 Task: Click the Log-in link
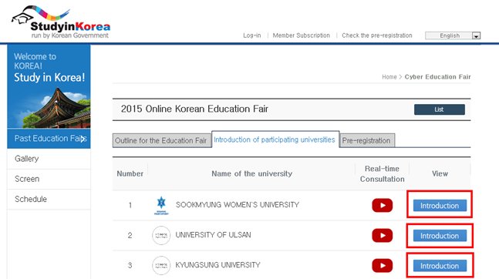click(x=252, y=35)
